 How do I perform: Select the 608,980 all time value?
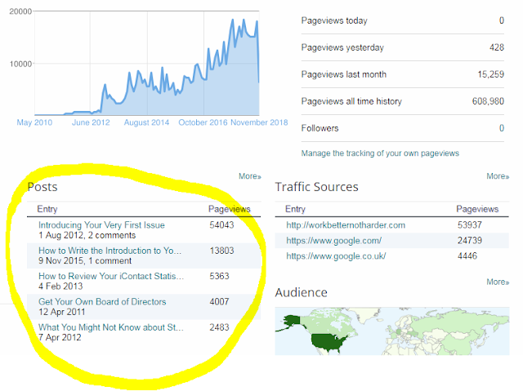tap(488, 101)
